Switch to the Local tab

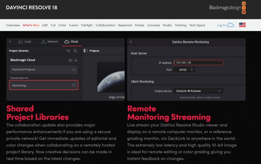pyautogui.click(x=25, y=42)
